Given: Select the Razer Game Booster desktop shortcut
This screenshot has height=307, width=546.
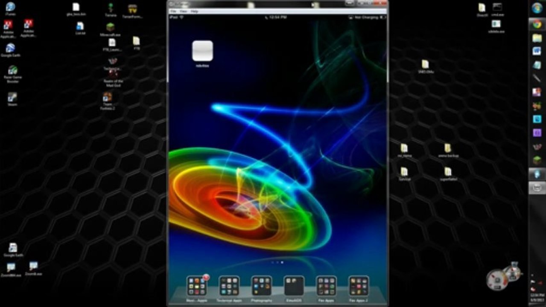Looking at the screenshot, I should coord(13,73).
